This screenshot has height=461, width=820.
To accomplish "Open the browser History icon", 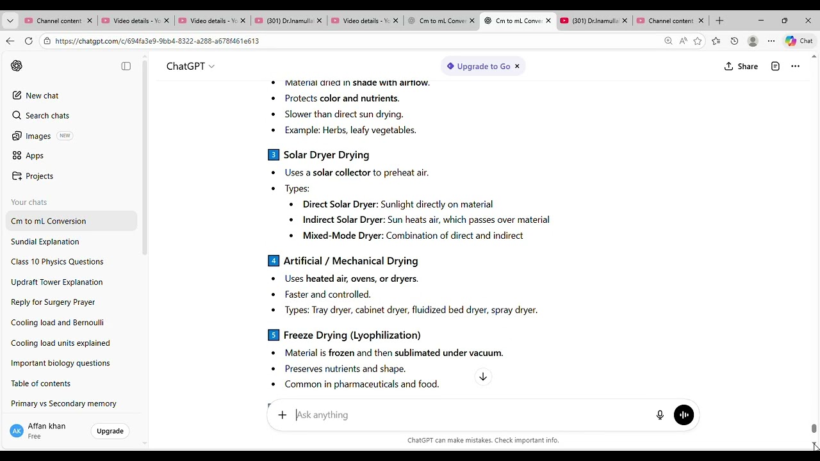I will click(x=734, y=40).
